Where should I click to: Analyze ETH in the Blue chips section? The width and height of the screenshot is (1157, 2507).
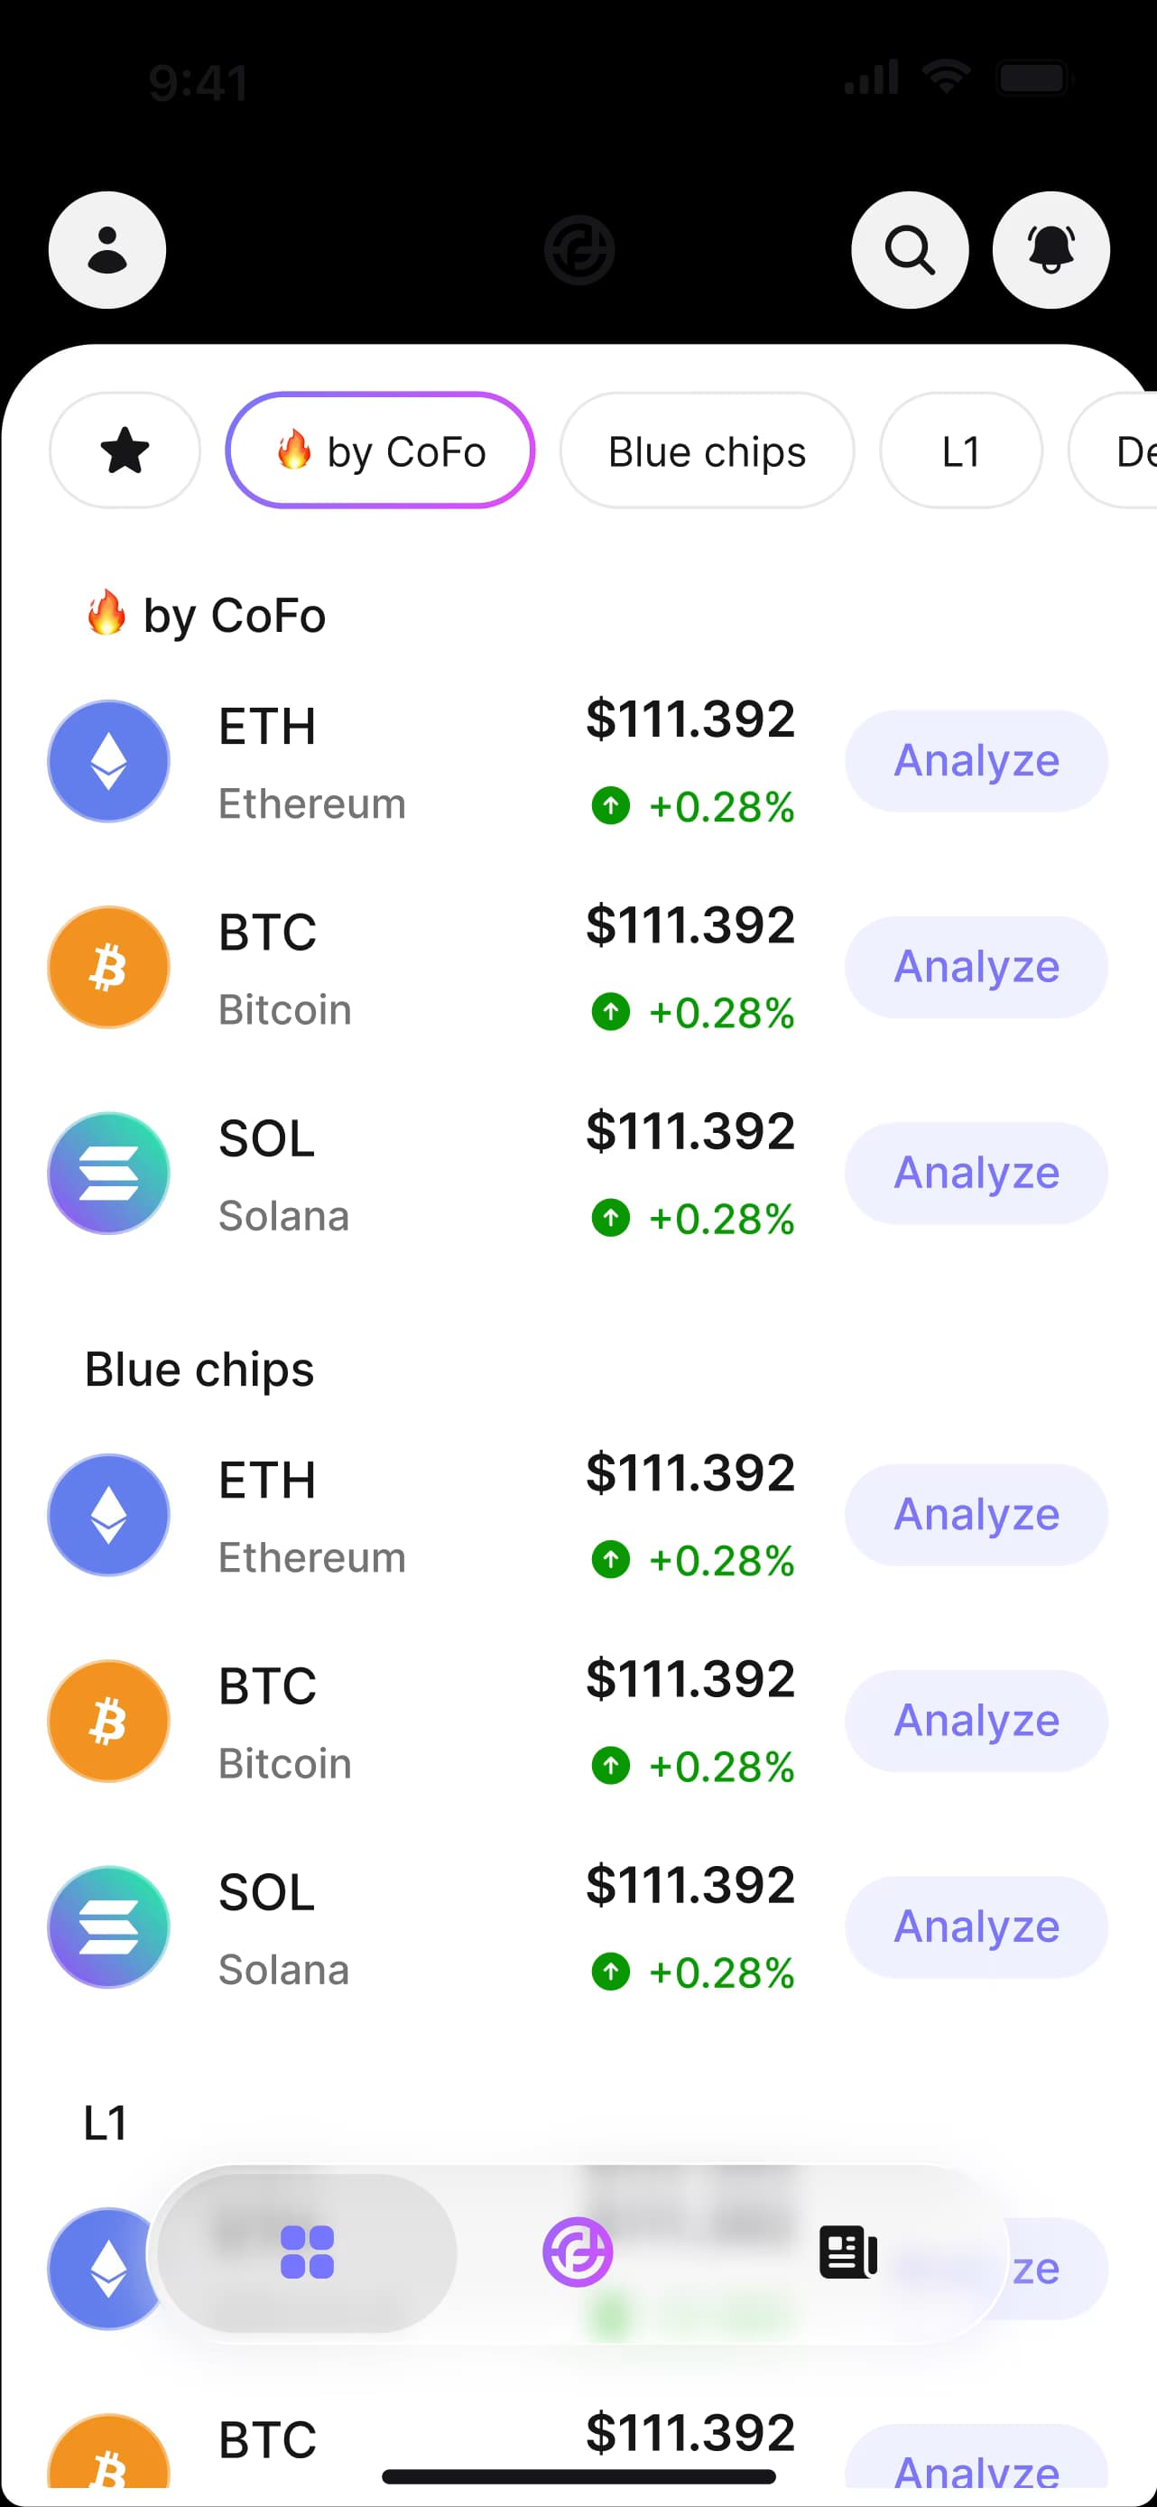(976, 1515)
